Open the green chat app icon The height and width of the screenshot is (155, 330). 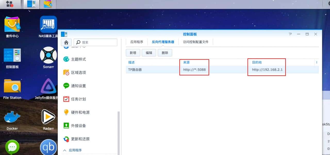pyautogui.click(x=12, y=147)
